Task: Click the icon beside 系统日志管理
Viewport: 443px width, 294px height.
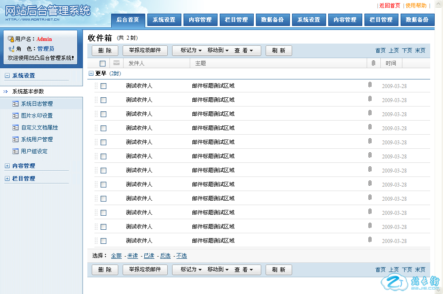Action: coord(15,104)
